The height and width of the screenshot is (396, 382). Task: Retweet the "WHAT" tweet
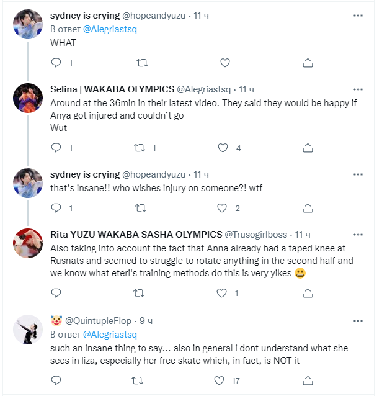[x=141, y=62]
